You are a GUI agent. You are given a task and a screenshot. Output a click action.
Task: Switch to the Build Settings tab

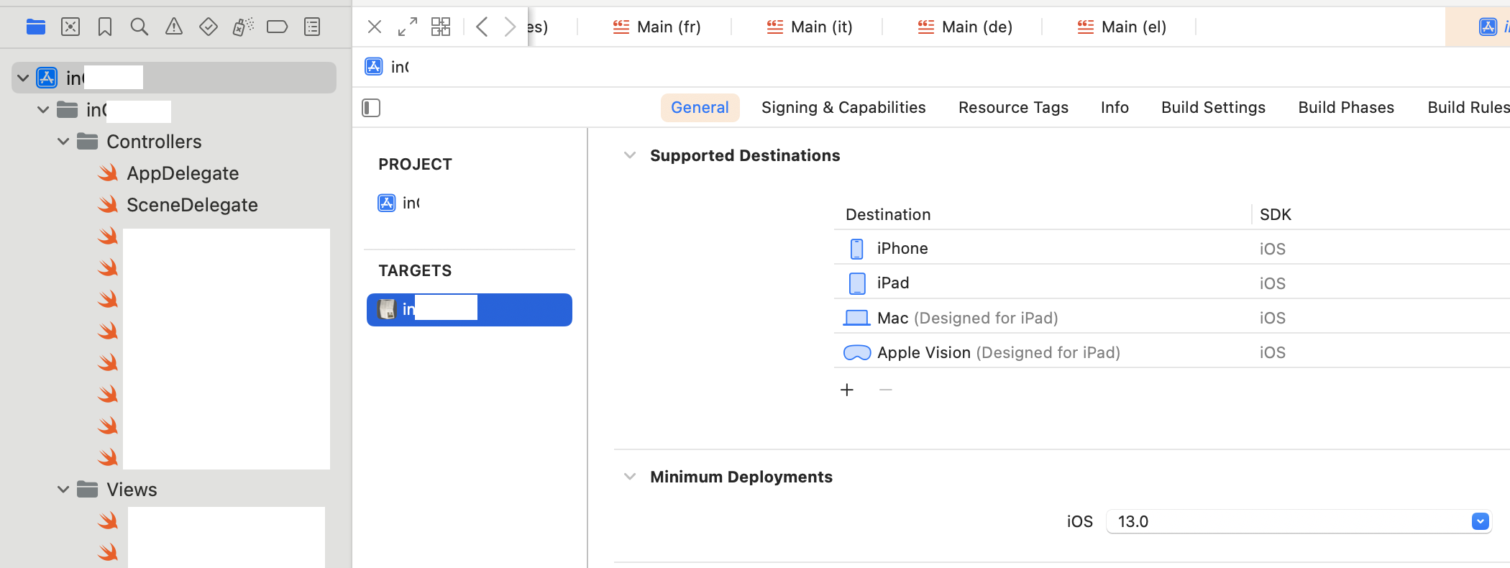click(x=1213, y=108)
